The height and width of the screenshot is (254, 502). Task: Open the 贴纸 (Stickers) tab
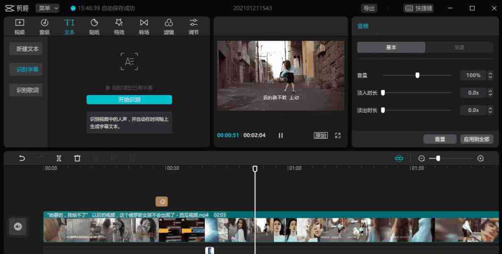(94, 27)
